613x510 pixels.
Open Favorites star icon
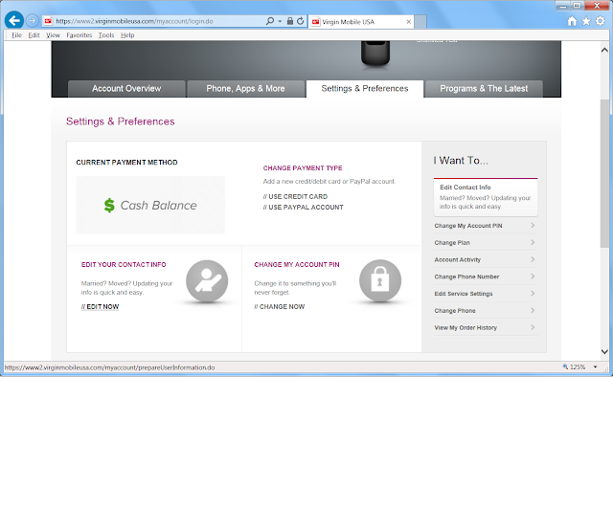click(586, 21)
